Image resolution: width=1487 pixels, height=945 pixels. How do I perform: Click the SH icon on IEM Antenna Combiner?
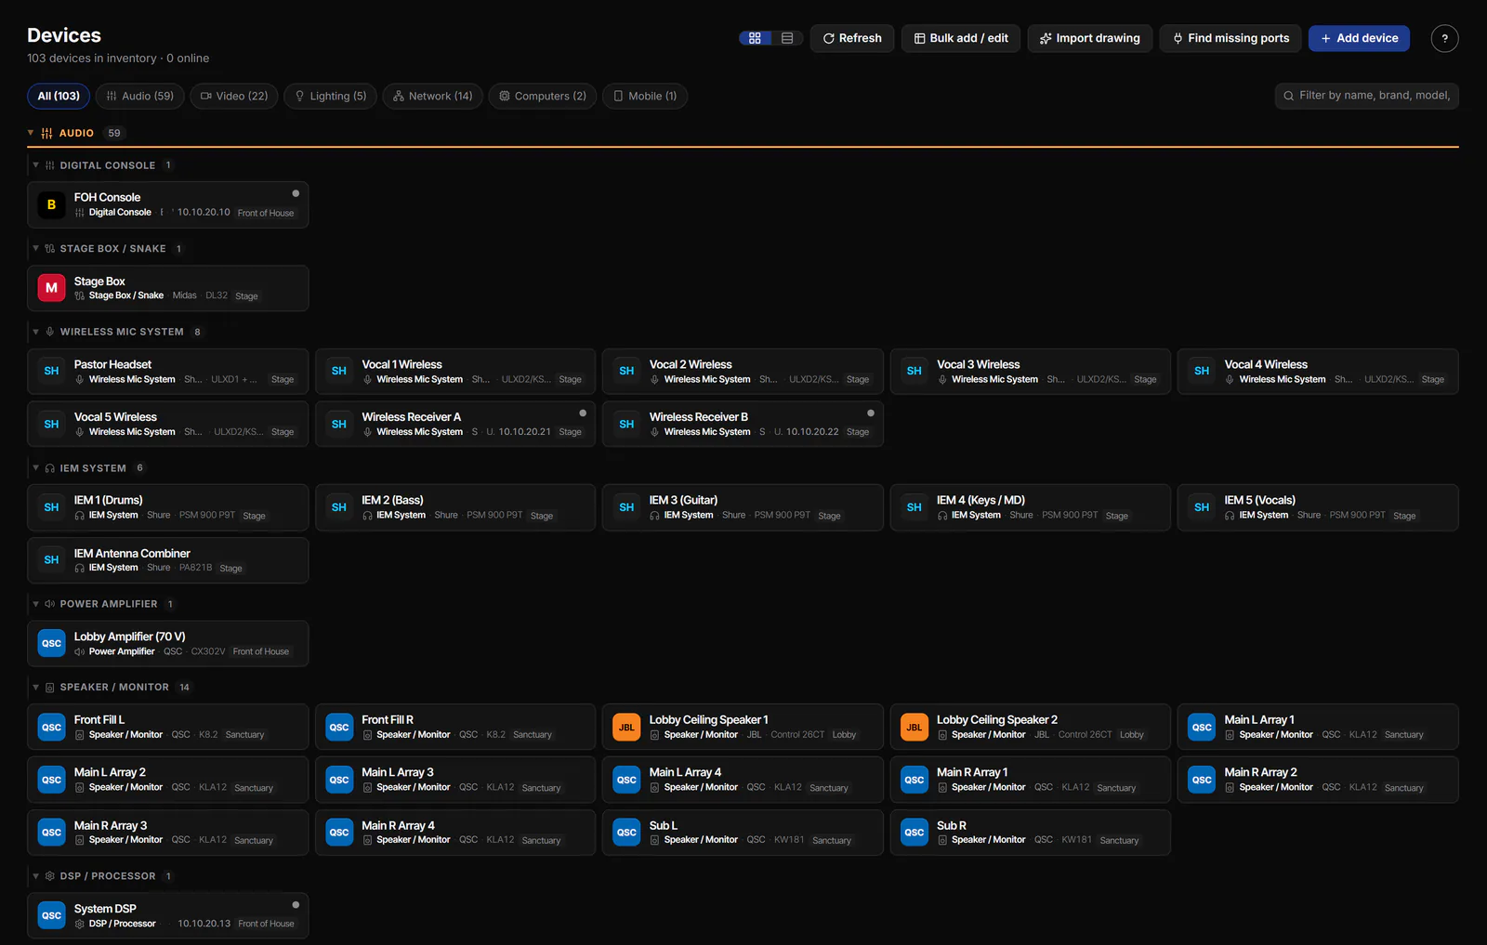(x=51, y=559)
